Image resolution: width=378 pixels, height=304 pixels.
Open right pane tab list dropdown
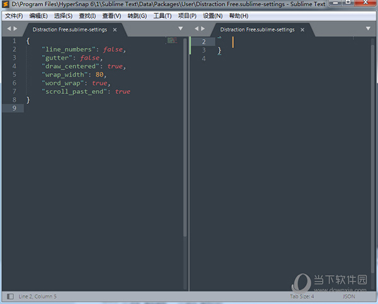pyautogui.click(x=368, y=28)
